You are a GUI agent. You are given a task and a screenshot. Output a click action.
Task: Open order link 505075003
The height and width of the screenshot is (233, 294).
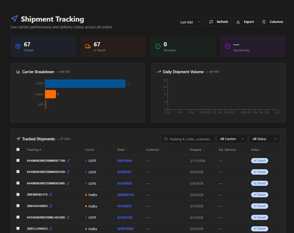[x=125, y=229]
